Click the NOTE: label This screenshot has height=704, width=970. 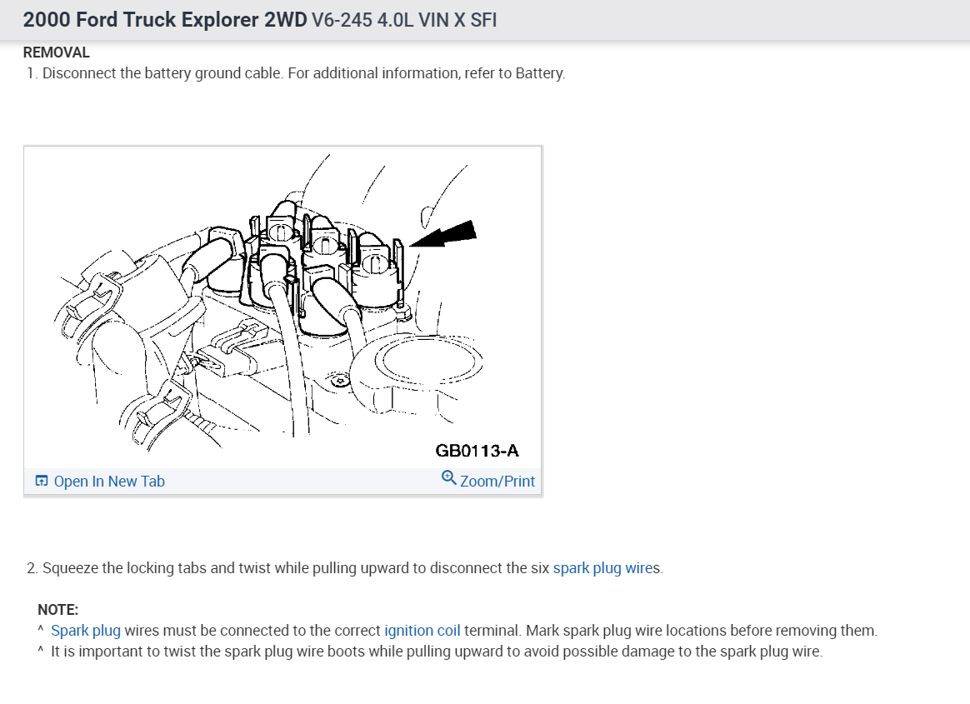58,609
